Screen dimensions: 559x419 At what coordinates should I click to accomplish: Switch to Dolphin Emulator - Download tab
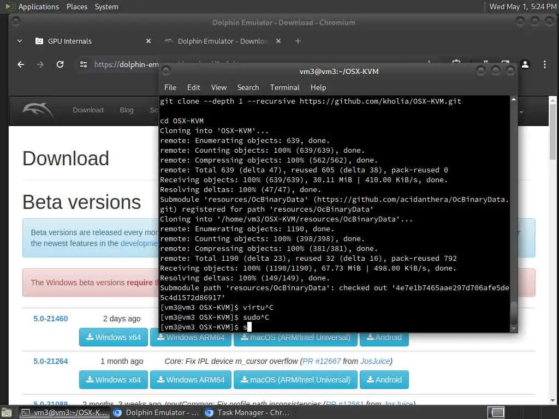click(222, 41)
